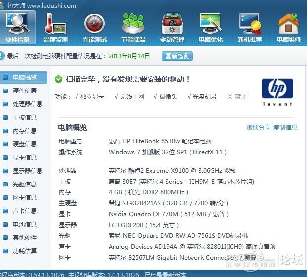Click the Windows 7 旗舰版 operating system text
Image resolution: width=307 pixels, height=277 pixels.
click(168, 152)
